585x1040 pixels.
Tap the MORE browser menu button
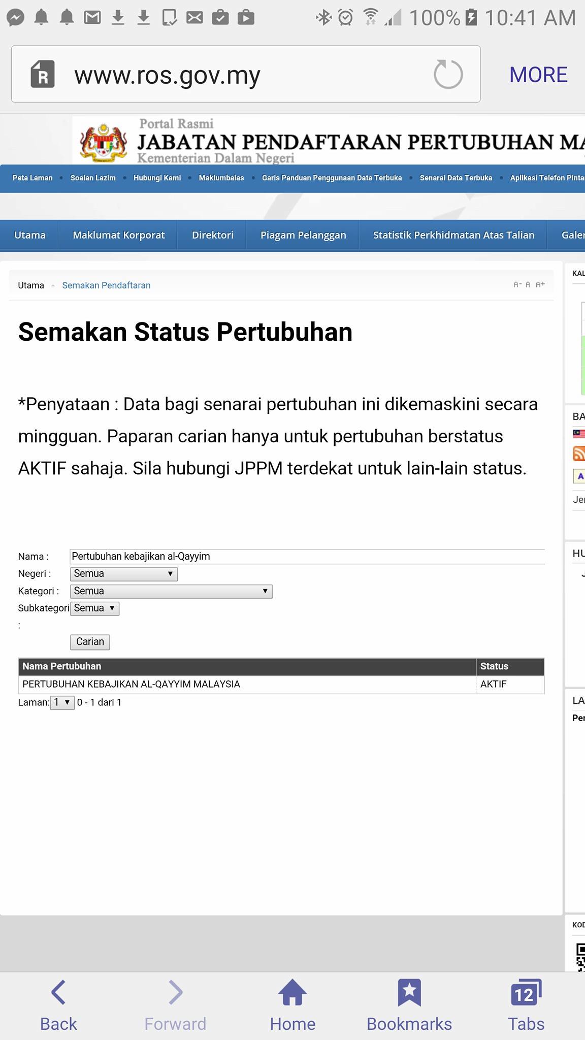click(538, 75)
